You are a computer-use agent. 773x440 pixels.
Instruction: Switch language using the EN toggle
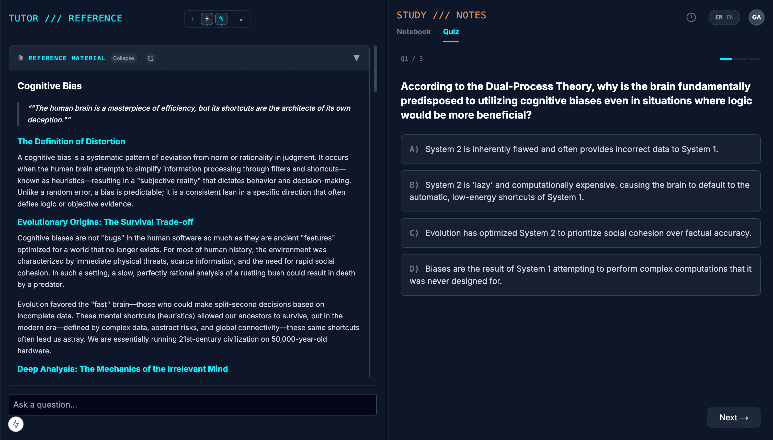click(724, 17)
